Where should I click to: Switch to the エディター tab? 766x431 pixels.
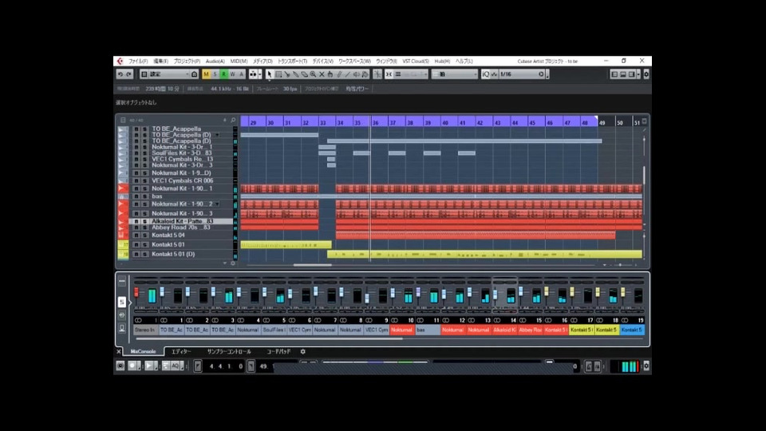pos(181,351)
